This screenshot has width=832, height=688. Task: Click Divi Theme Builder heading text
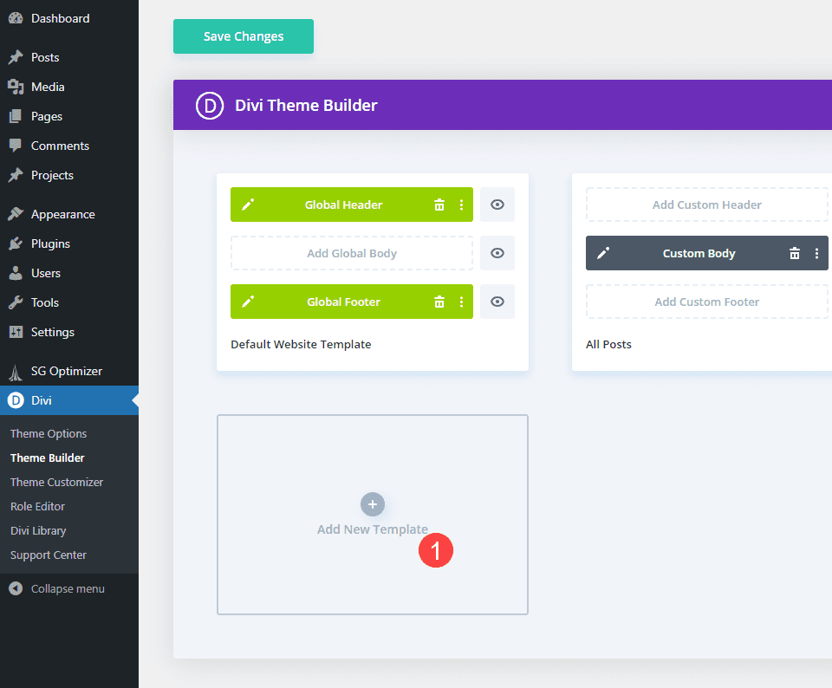click(x=306, y=105)
